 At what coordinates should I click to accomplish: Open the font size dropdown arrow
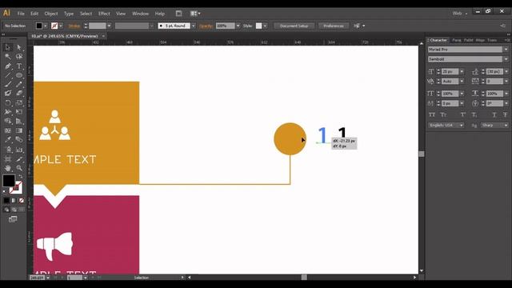point(462,71)
